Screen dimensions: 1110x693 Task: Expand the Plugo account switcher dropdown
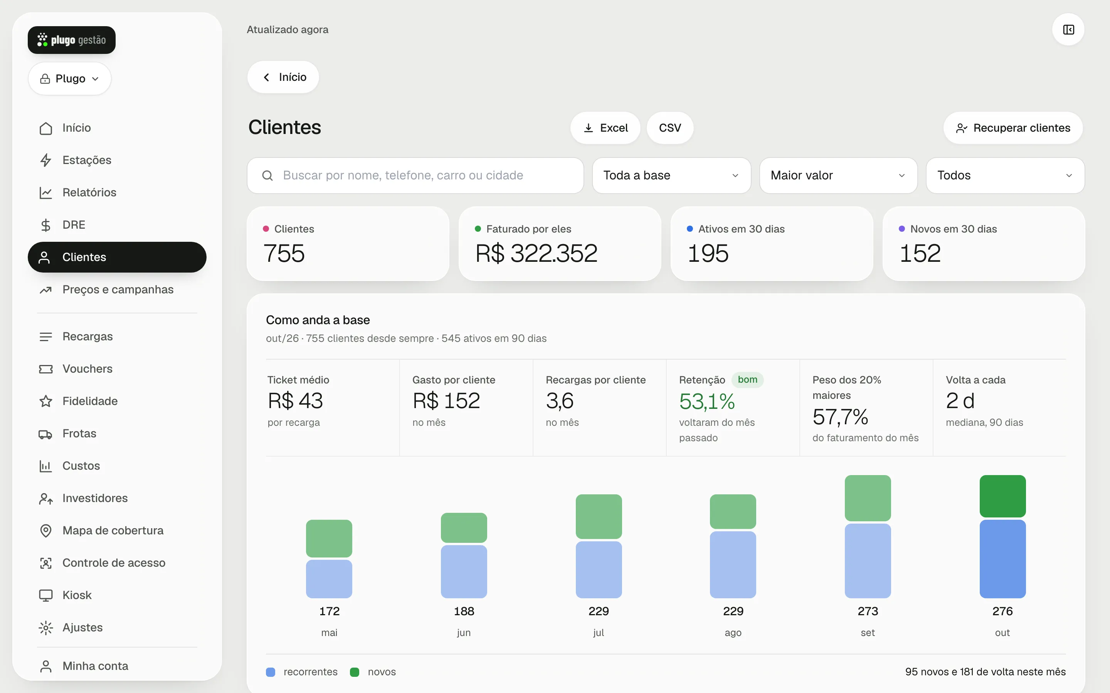click(70, 79)
